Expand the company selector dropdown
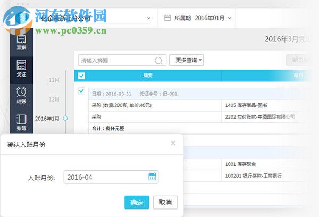The height and width of the screenshot is (217, 319). coord(149,18)
